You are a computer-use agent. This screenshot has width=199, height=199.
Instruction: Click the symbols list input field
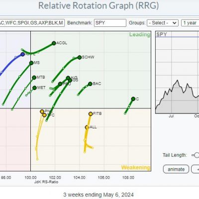click(x=32, y=23)
